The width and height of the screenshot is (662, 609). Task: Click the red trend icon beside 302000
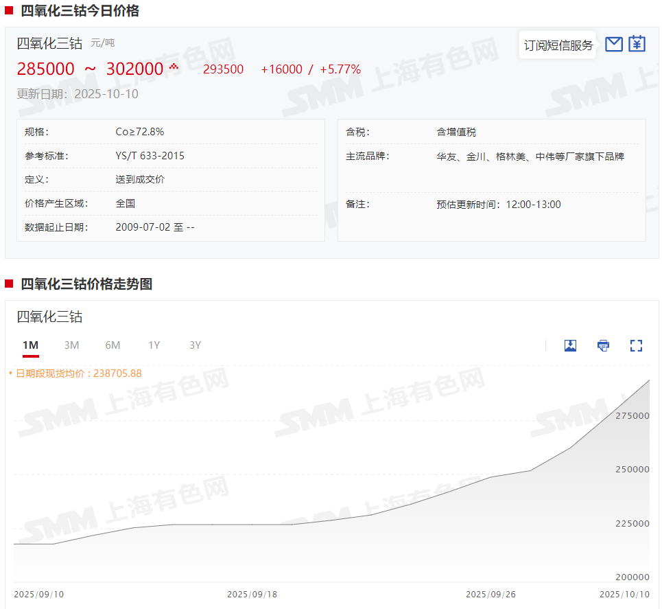(174, 67)
